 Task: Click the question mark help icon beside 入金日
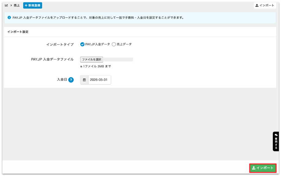pos(71,80)
